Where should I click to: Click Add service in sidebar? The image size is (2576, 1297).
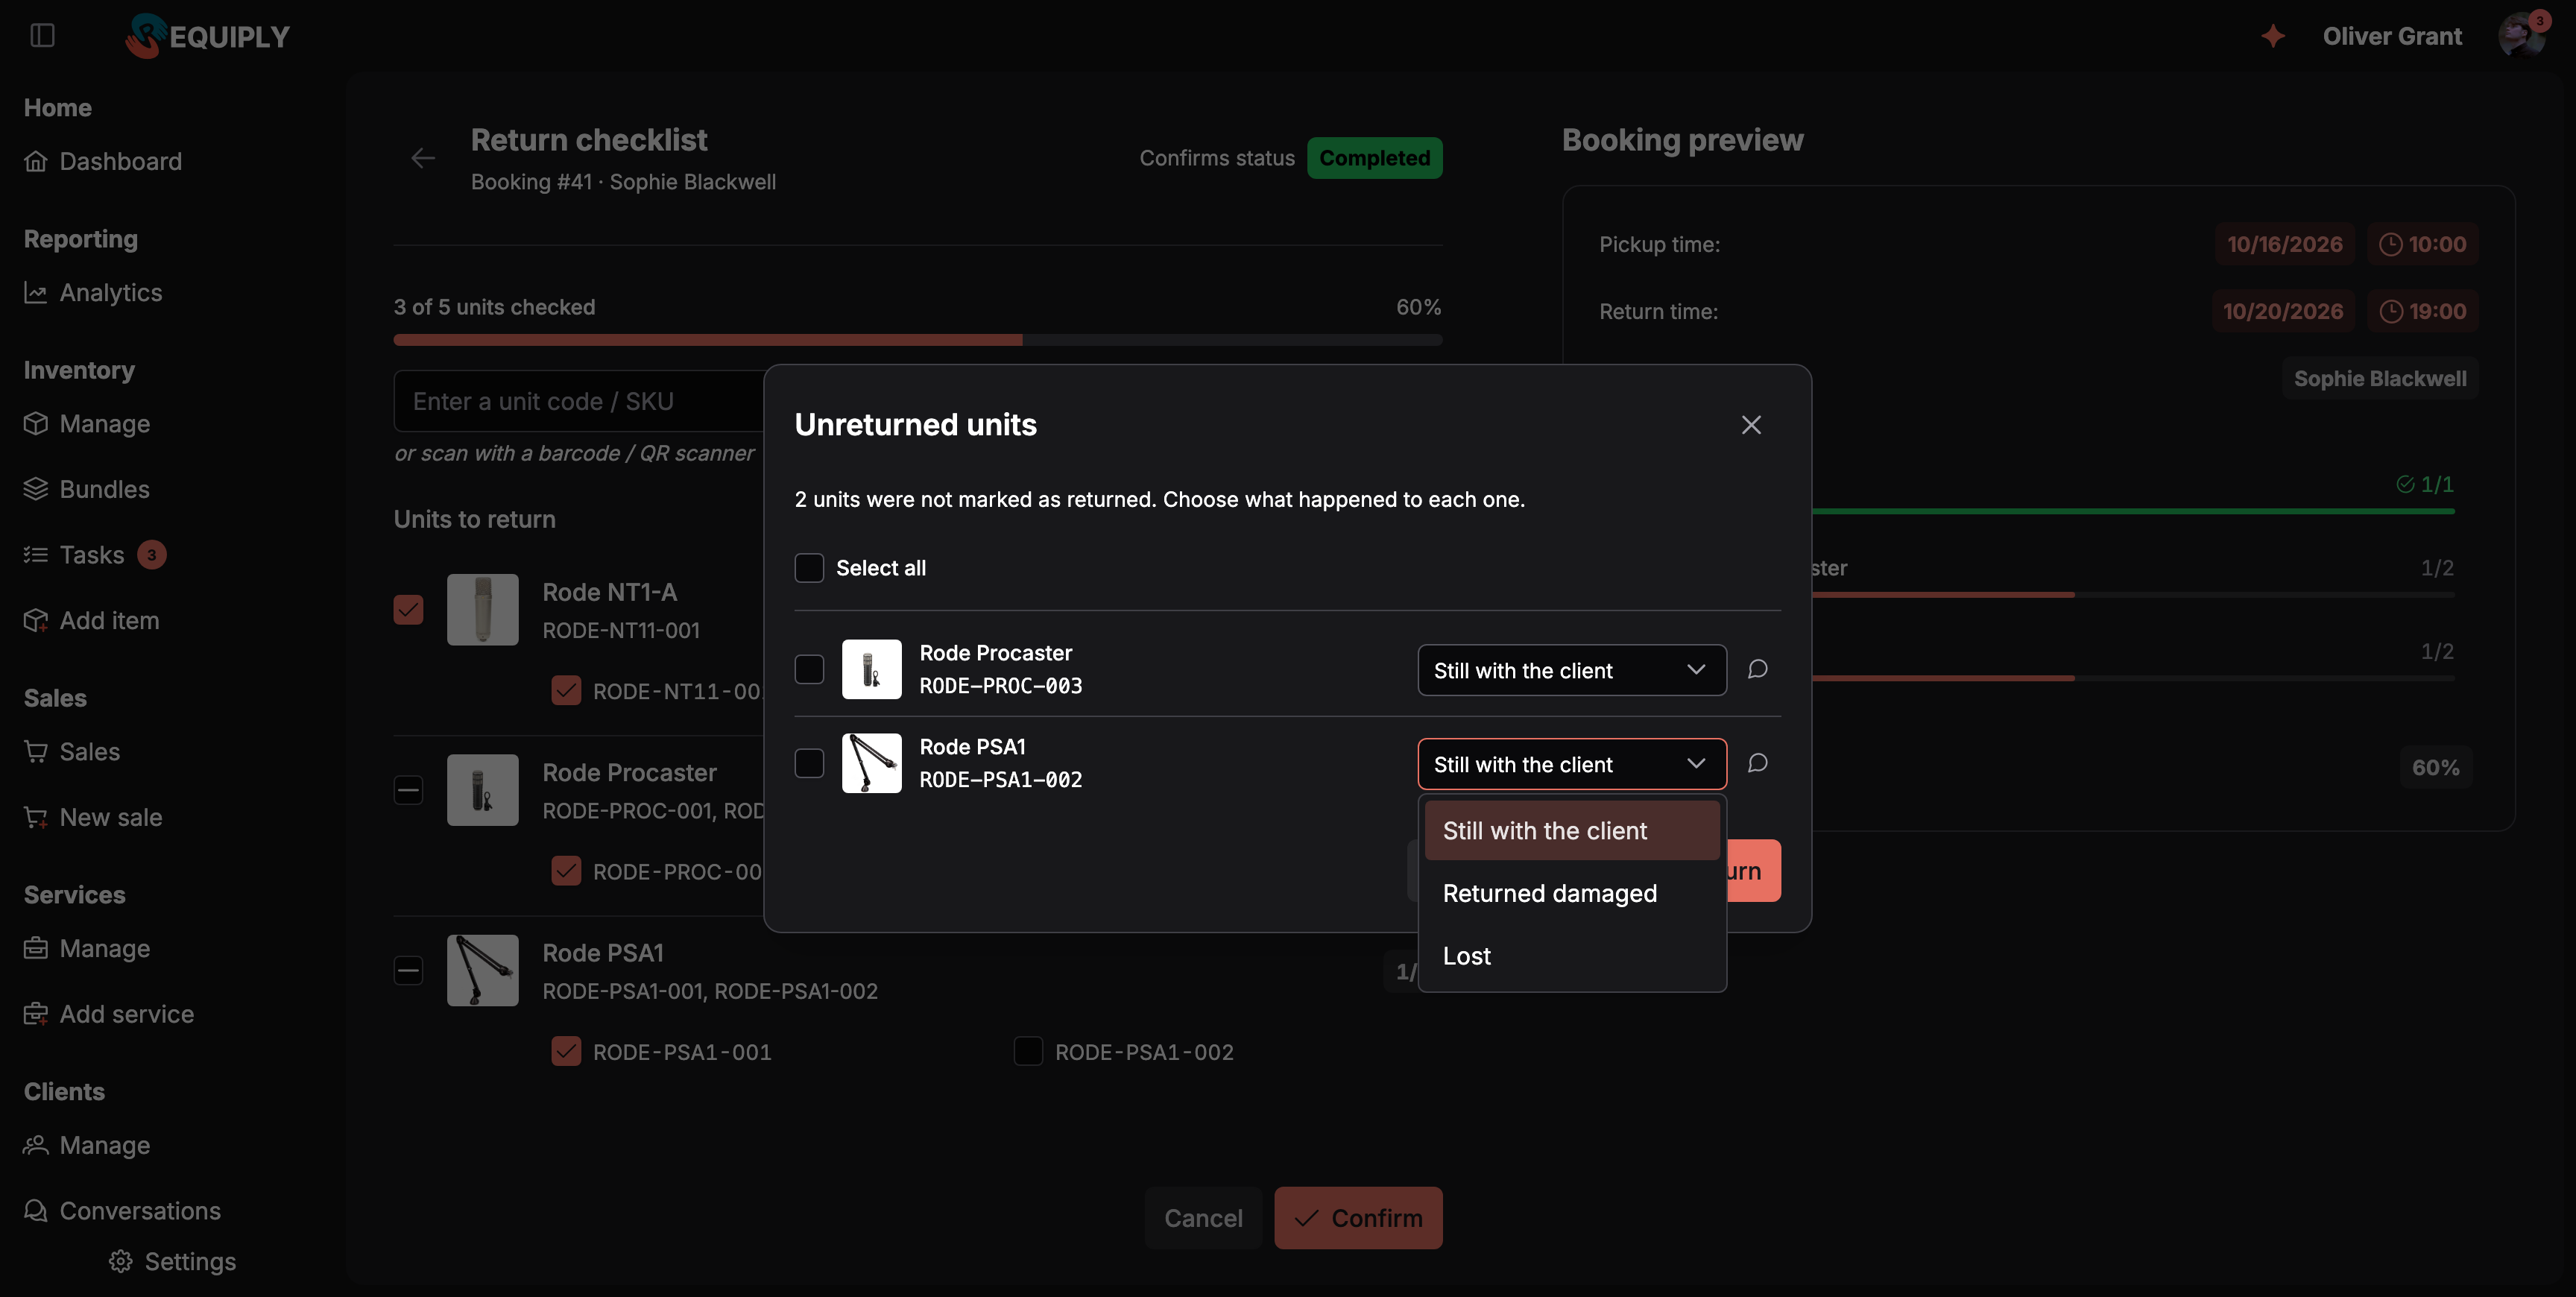pyautogui.click(x=109, y=1014)
